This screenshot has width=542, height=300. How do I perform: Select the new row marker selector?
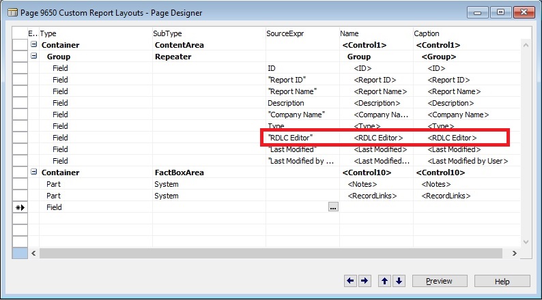(20, 207)
